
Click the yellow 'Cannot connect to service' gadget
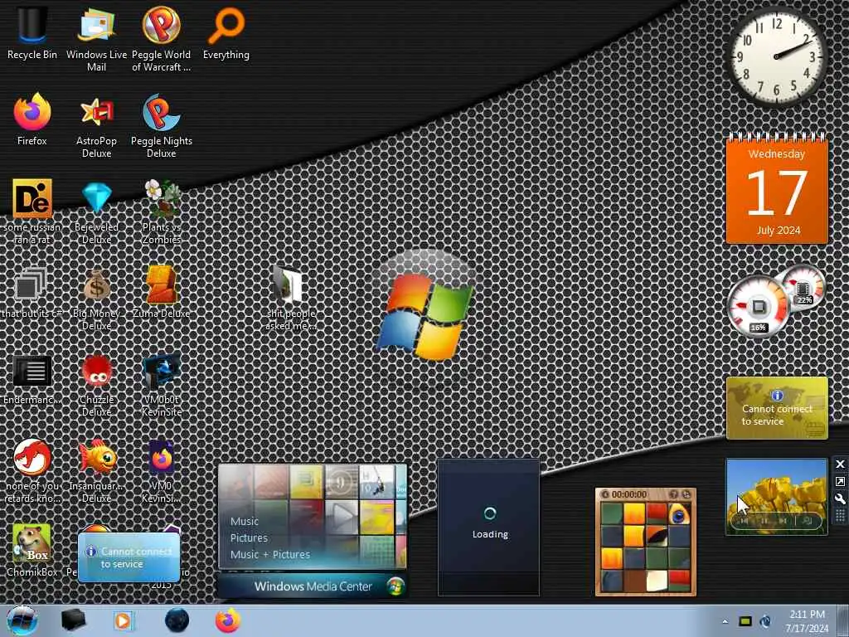point(777,408)
